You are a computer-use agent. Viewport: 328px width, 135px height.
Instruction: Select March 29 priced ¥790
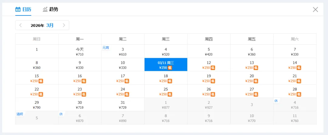37,105
